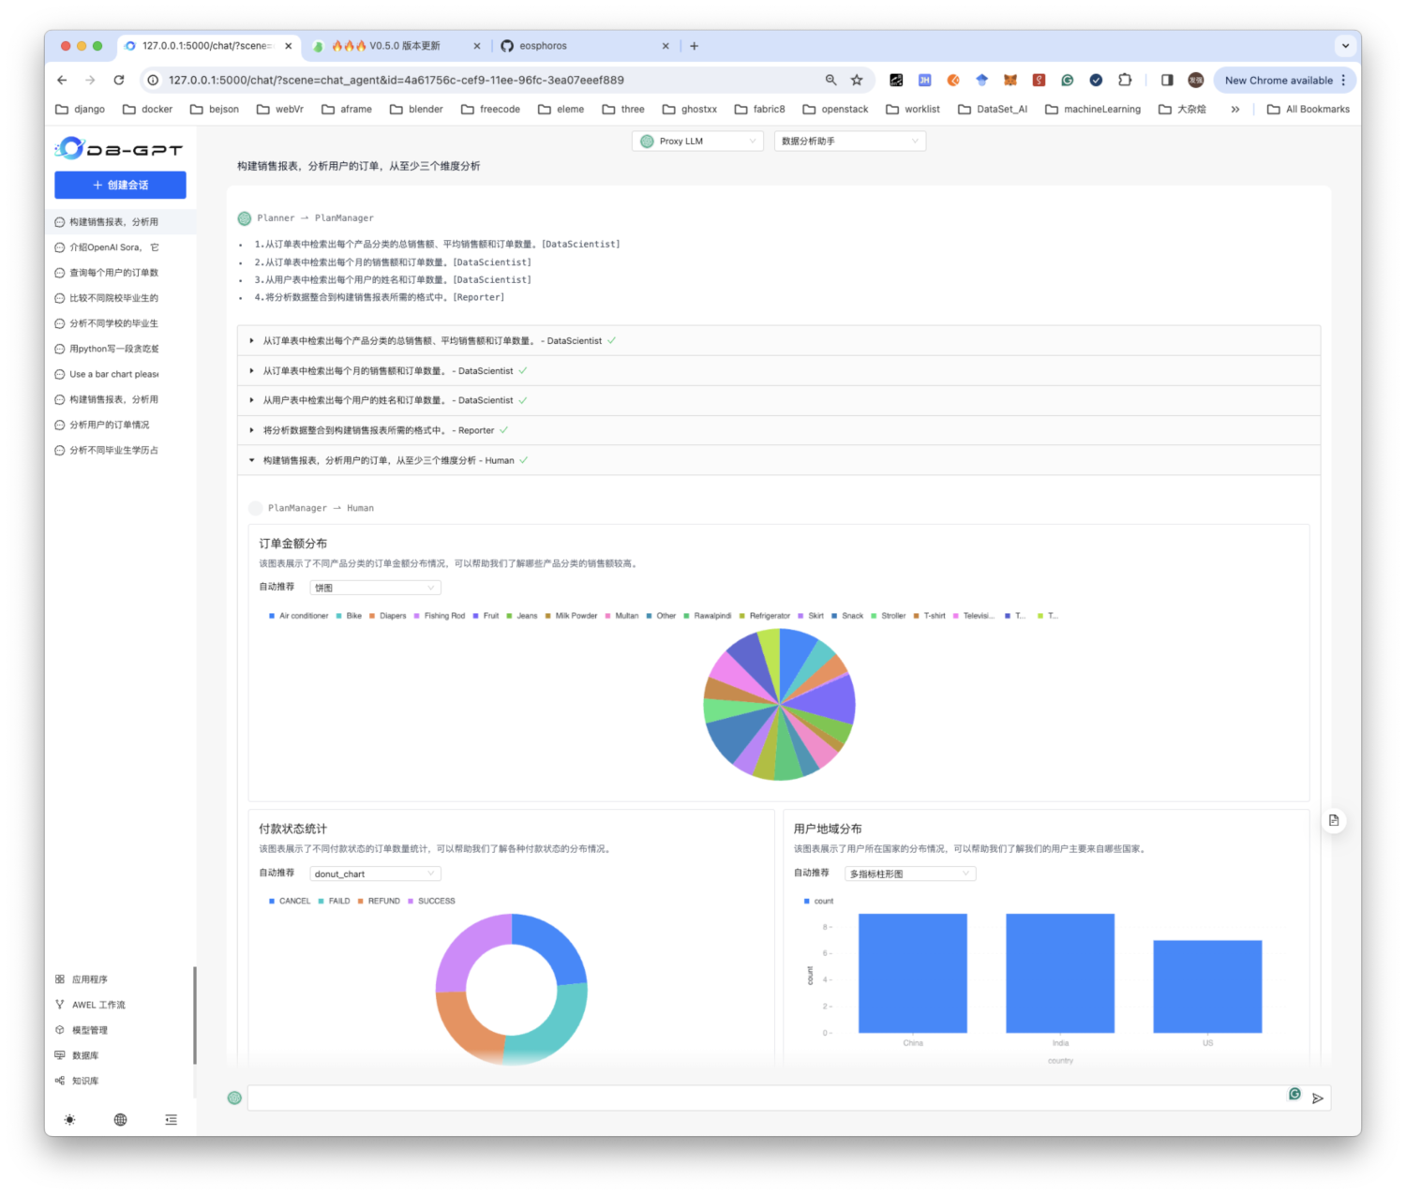
Task: Open a new browser tab with plus icon
Action: 694,45
